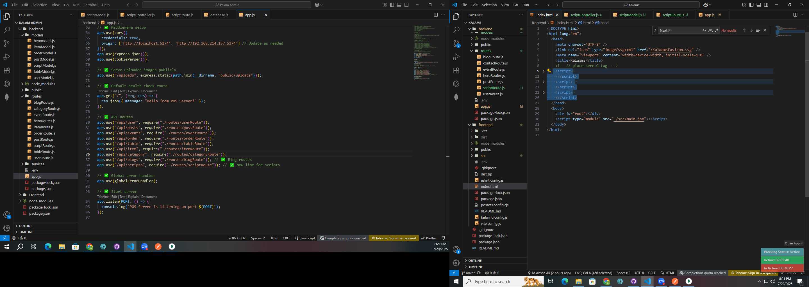
Task: Open Source Control in kalam admin window
Action: [6, 43]
